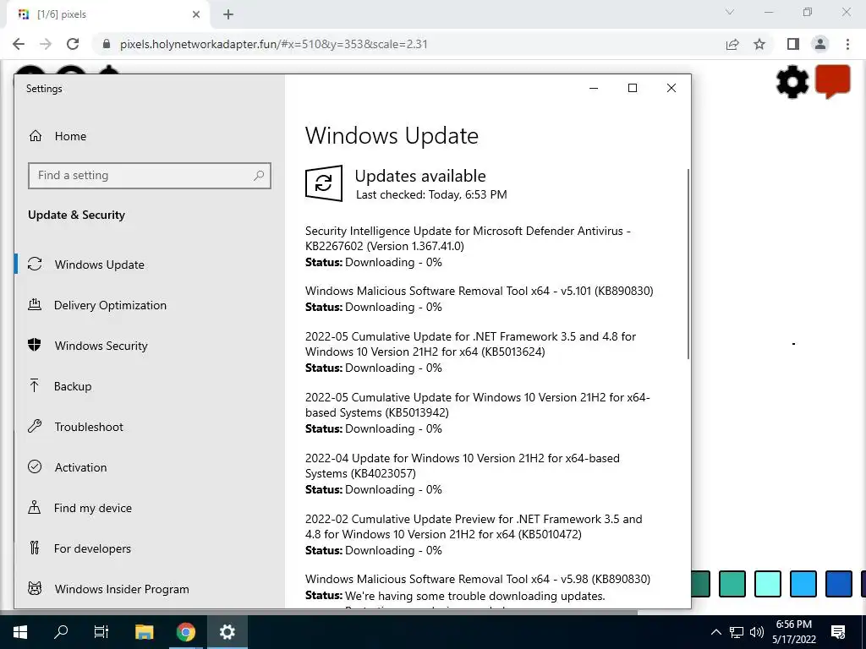Click the search magnifier in Find a setting
The width and height of the screenshot is (866, 649).
[259, 176]
